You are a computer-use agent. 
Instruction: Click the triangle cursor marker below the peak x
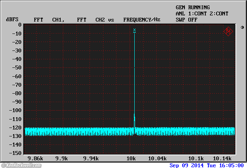pos(134,33)
